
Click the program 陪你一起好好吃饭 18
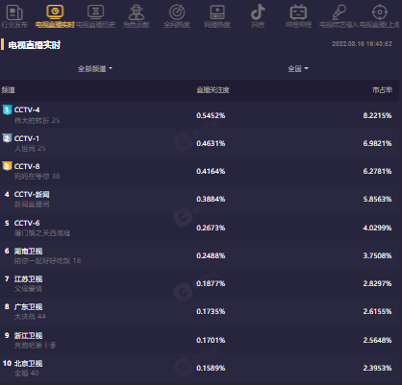pos(47,261)
